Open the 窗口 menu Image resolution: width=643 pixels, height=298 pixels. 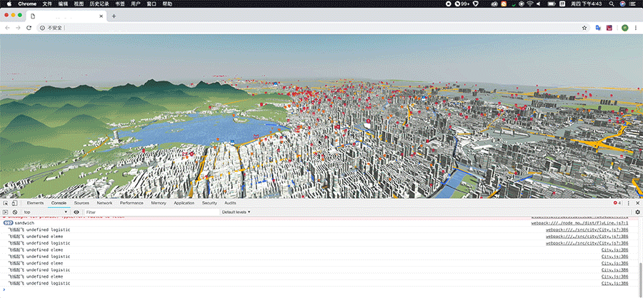151,4
